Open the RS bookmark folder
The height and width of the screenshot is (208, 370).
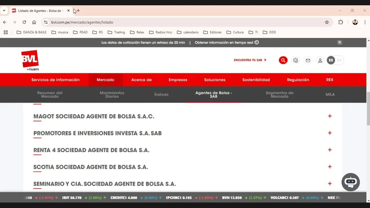click(x=98, y=32)
